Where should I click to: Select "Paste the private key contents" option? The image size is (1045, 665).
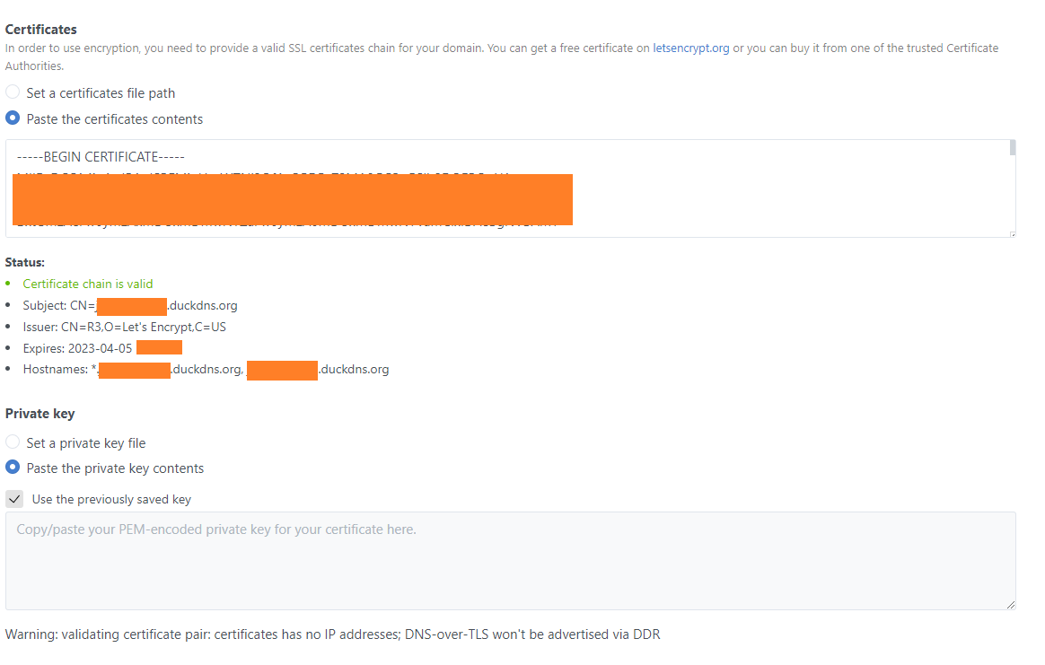pyautogui.click(x=12, y=466)
